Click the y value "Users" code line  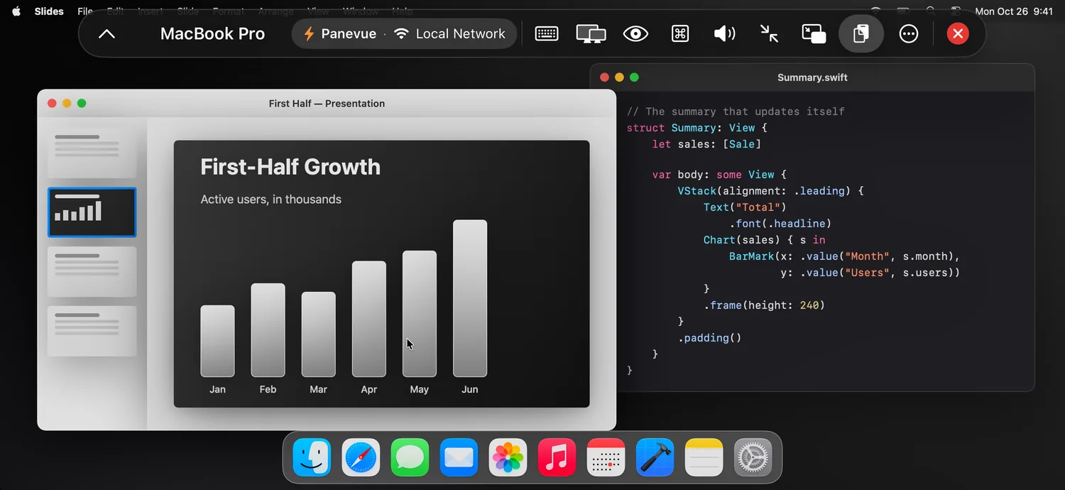click(870, 273)
